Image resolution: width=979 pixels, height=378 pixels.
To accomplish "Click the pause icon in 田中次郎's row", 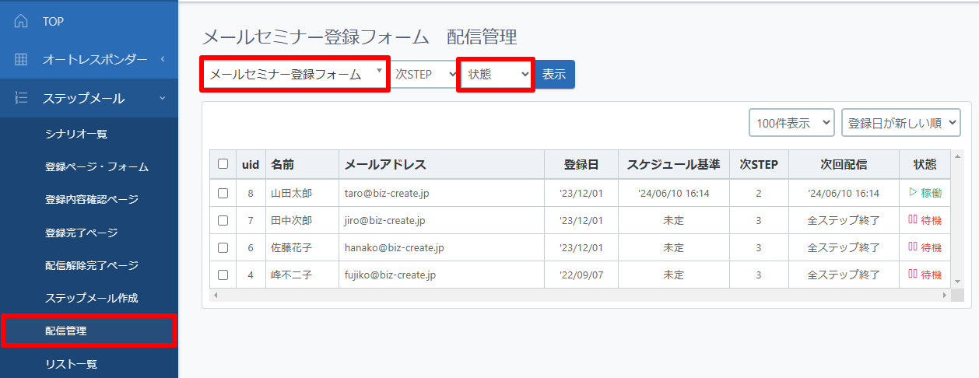I will click(x=913, y=220).
